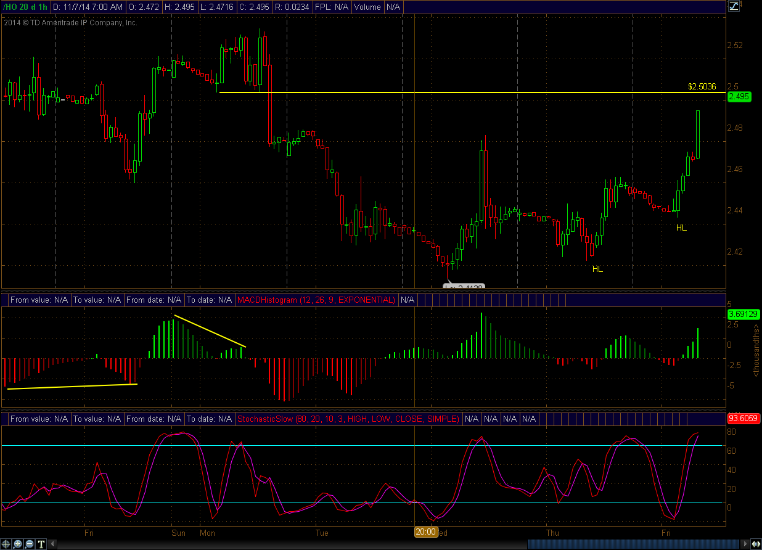The image size is (762, 550).
Task: Click the 20:00 time cursor marker
Action: click(425, 532)
